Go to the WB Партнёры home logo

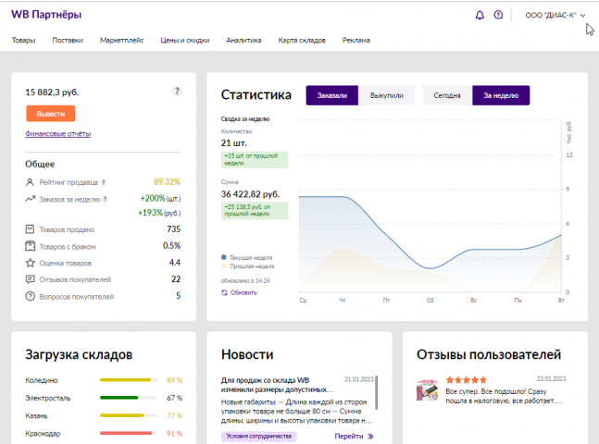click(x=46, y=15)
